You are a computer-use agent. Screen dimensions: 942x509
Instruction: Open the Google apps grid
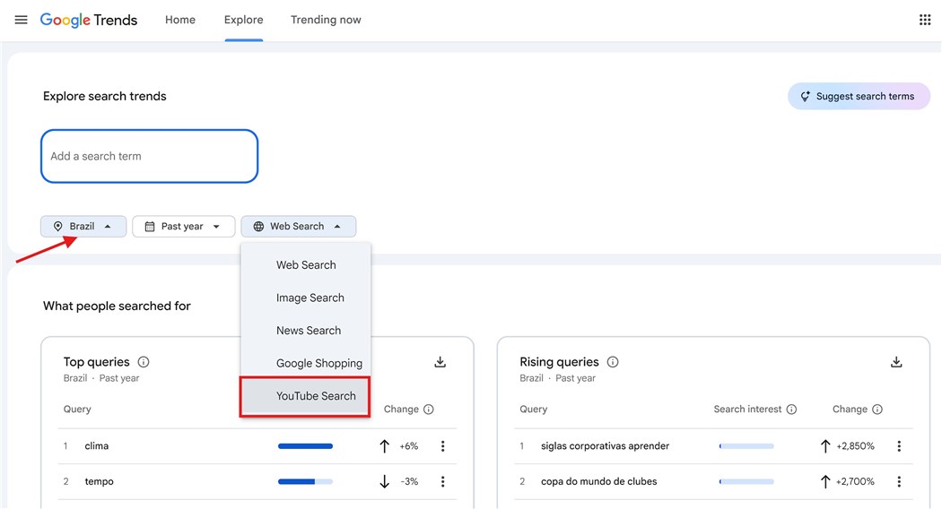[x=925, y=20]
